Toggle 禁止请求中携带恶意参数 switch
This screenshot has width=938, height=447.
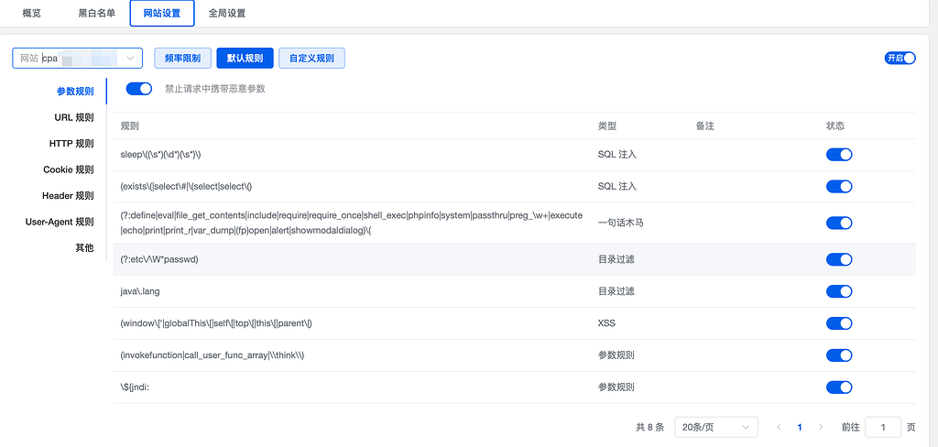139,89
